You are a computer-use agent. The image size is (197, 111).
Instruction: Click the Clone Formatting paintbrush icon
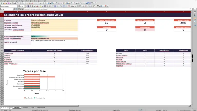tap(30, 3)
